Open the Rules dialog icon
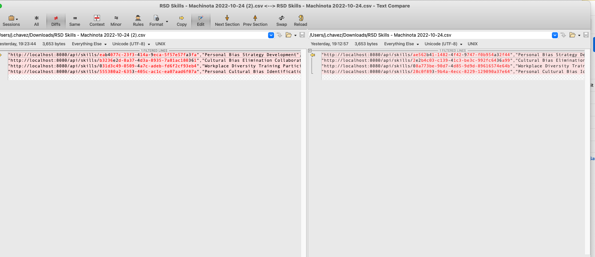The width and height of the screenshot is (595, 257). (138, 21)
